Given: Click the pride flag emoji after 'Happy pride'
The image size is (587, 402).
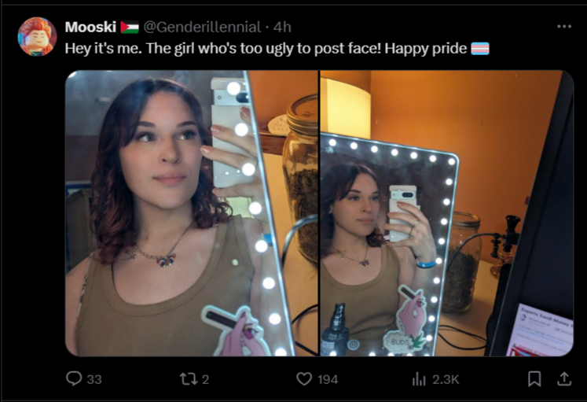Looking at the screenshot, I should point(479,49).
